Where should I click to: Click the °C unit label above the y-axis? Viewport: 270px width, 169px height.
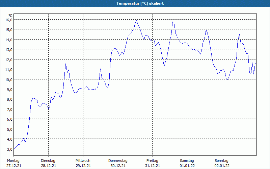click(x=10, y=16)
